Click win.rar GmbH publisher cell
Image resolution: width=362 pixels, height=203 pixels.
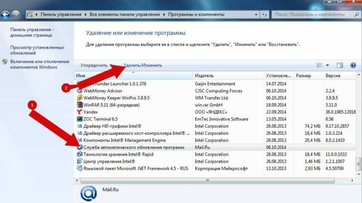click(209, 105)
